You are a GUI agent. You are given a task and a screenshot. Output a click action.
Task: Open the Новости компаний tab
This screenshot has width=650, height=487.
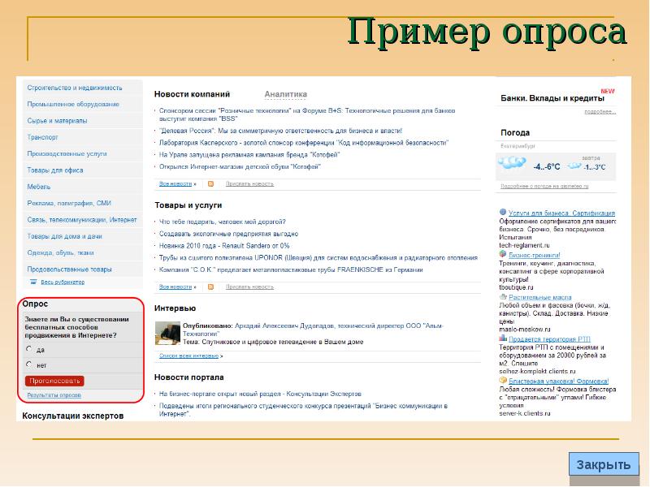193,94
